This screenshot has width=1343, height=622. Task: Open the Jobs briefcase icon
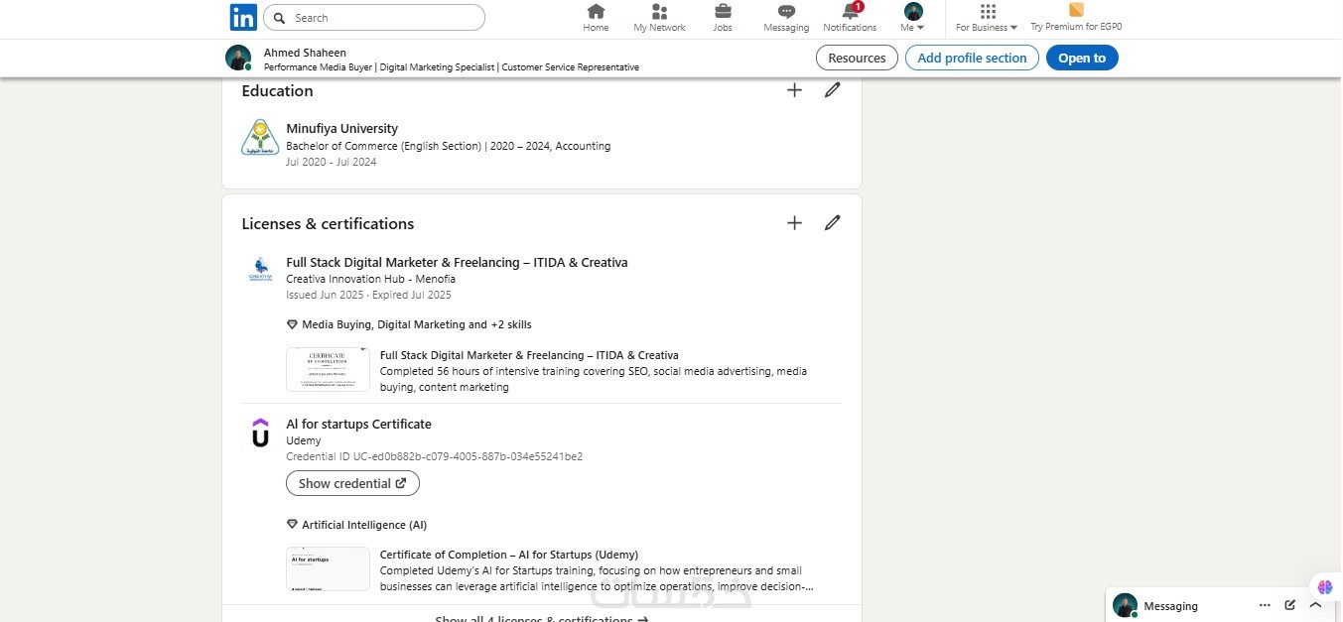tap(723, 12)
